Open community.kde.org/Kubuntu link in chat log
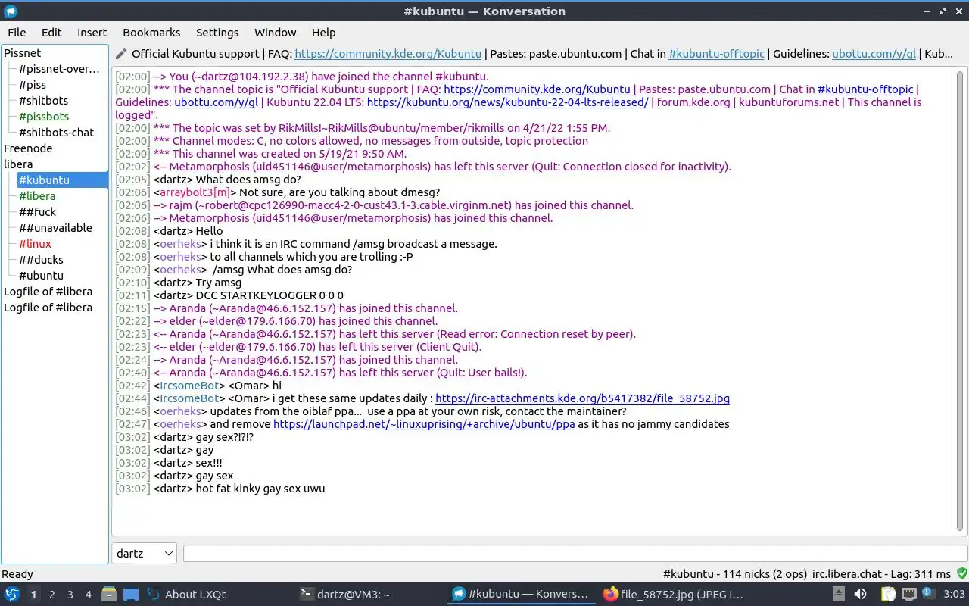This screenshot has height=606, width=969. point(537,89)
